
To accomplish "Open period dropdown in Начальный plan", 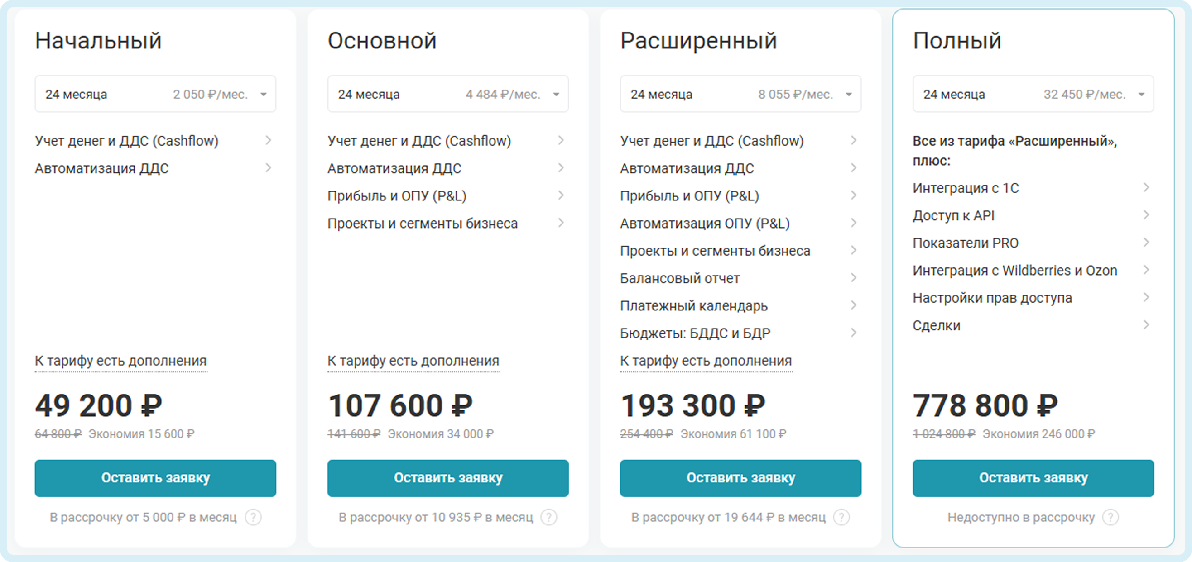I will [155, 94].
